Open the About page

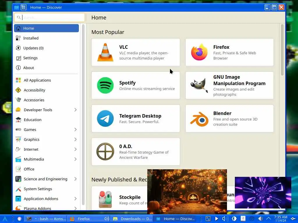tap(46, 68)
